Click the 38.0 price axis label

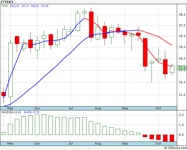[182, 15]
